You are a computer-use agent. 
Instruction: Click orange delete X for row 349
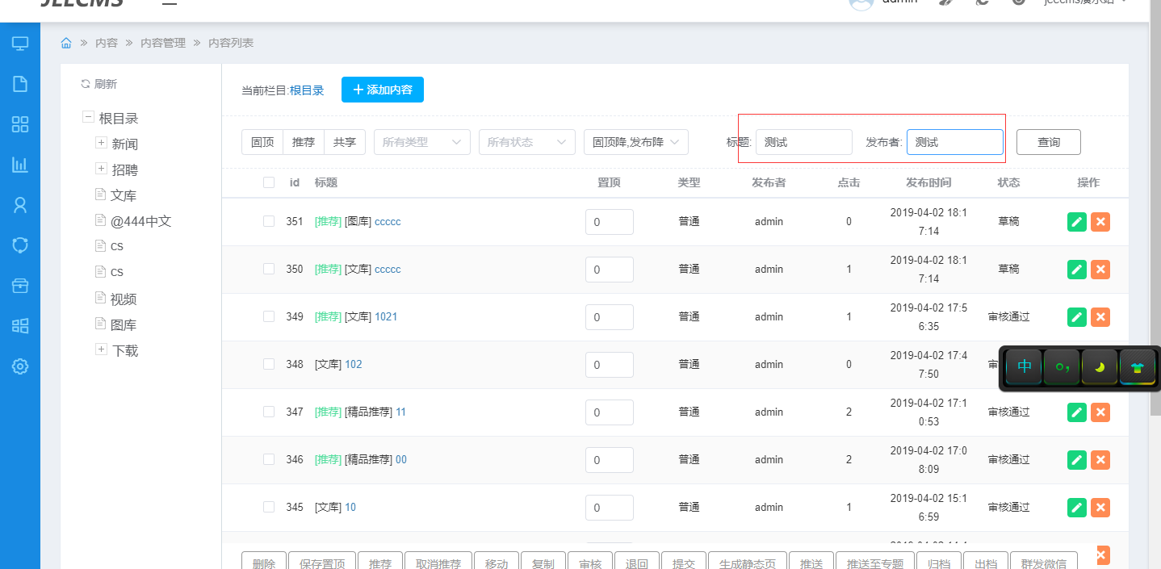(x=1100, y=317)
